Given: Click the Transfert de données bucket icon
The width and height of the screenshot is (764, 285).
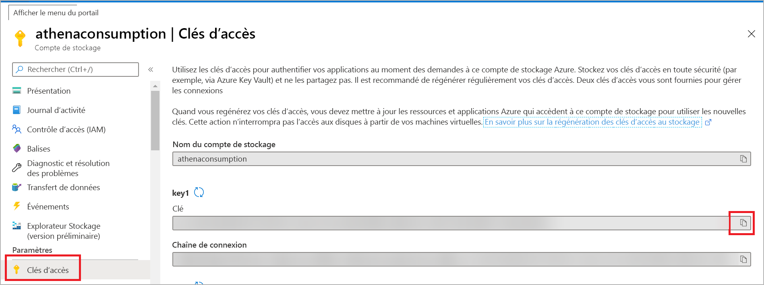Looking at the screenshot, I should pyautogui.click(x=17, y=187).
